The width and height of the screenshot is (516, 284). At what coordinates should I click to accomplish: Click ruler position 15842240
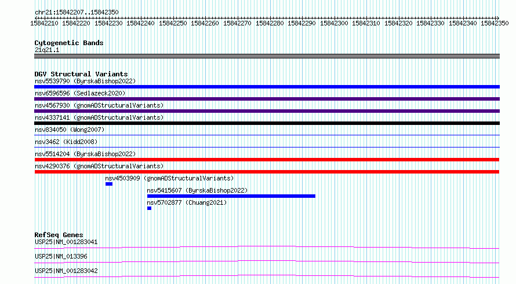pos(140,23)
